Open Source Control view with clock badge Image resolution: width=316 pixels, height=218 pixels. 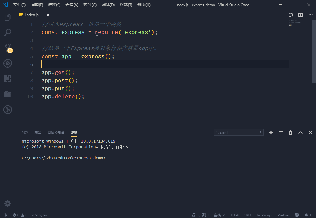click(8, 48)
